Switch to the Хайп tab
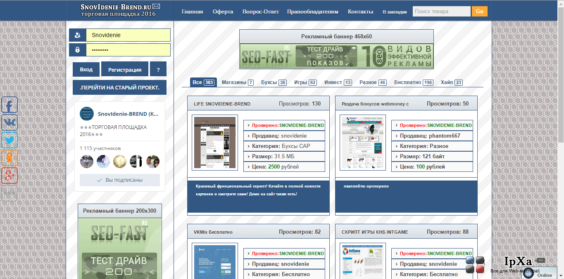Image resolution: width=564 pixels, height=279 pixels. 452,82
